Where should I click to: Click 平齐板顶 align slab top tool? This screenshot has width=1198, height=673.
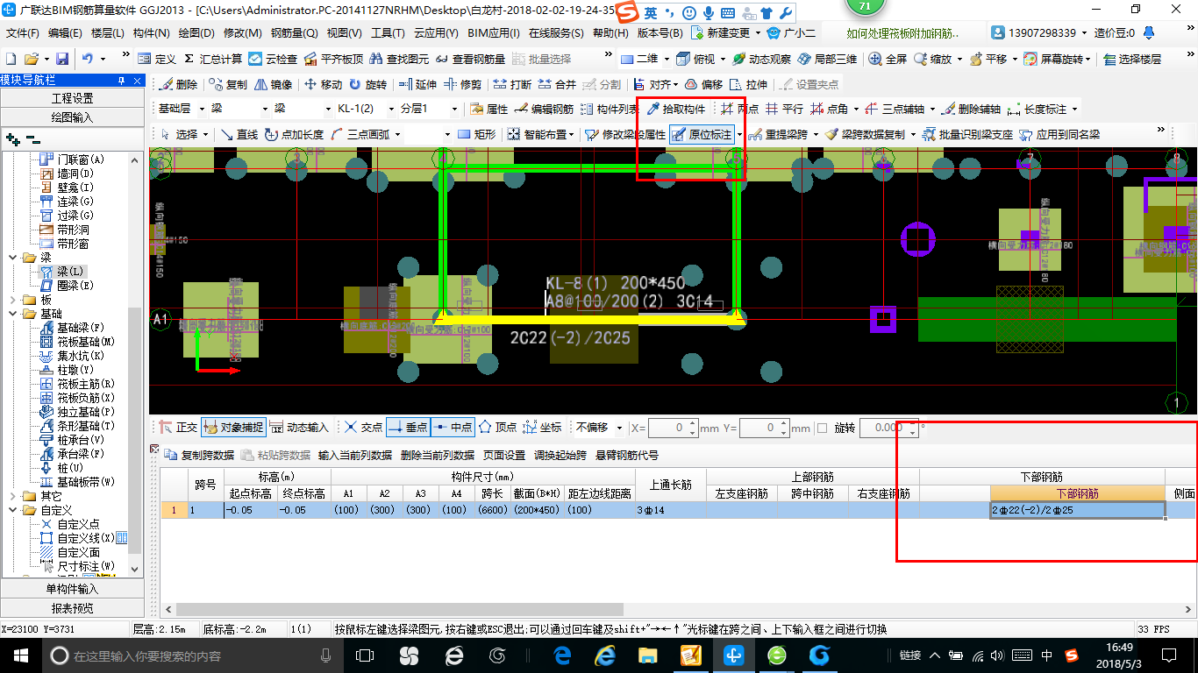tap(333, 59)
